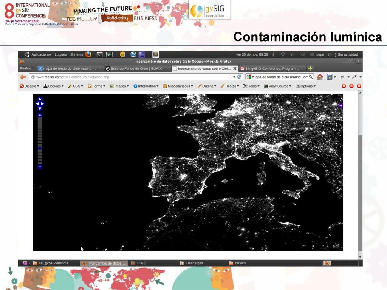Pan the map down

[40, 108]
